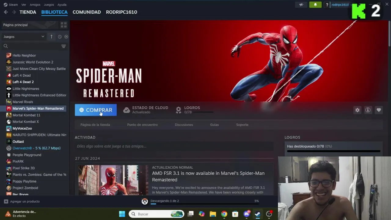Select Plants vs. Zombies game entry

[36, 174]
